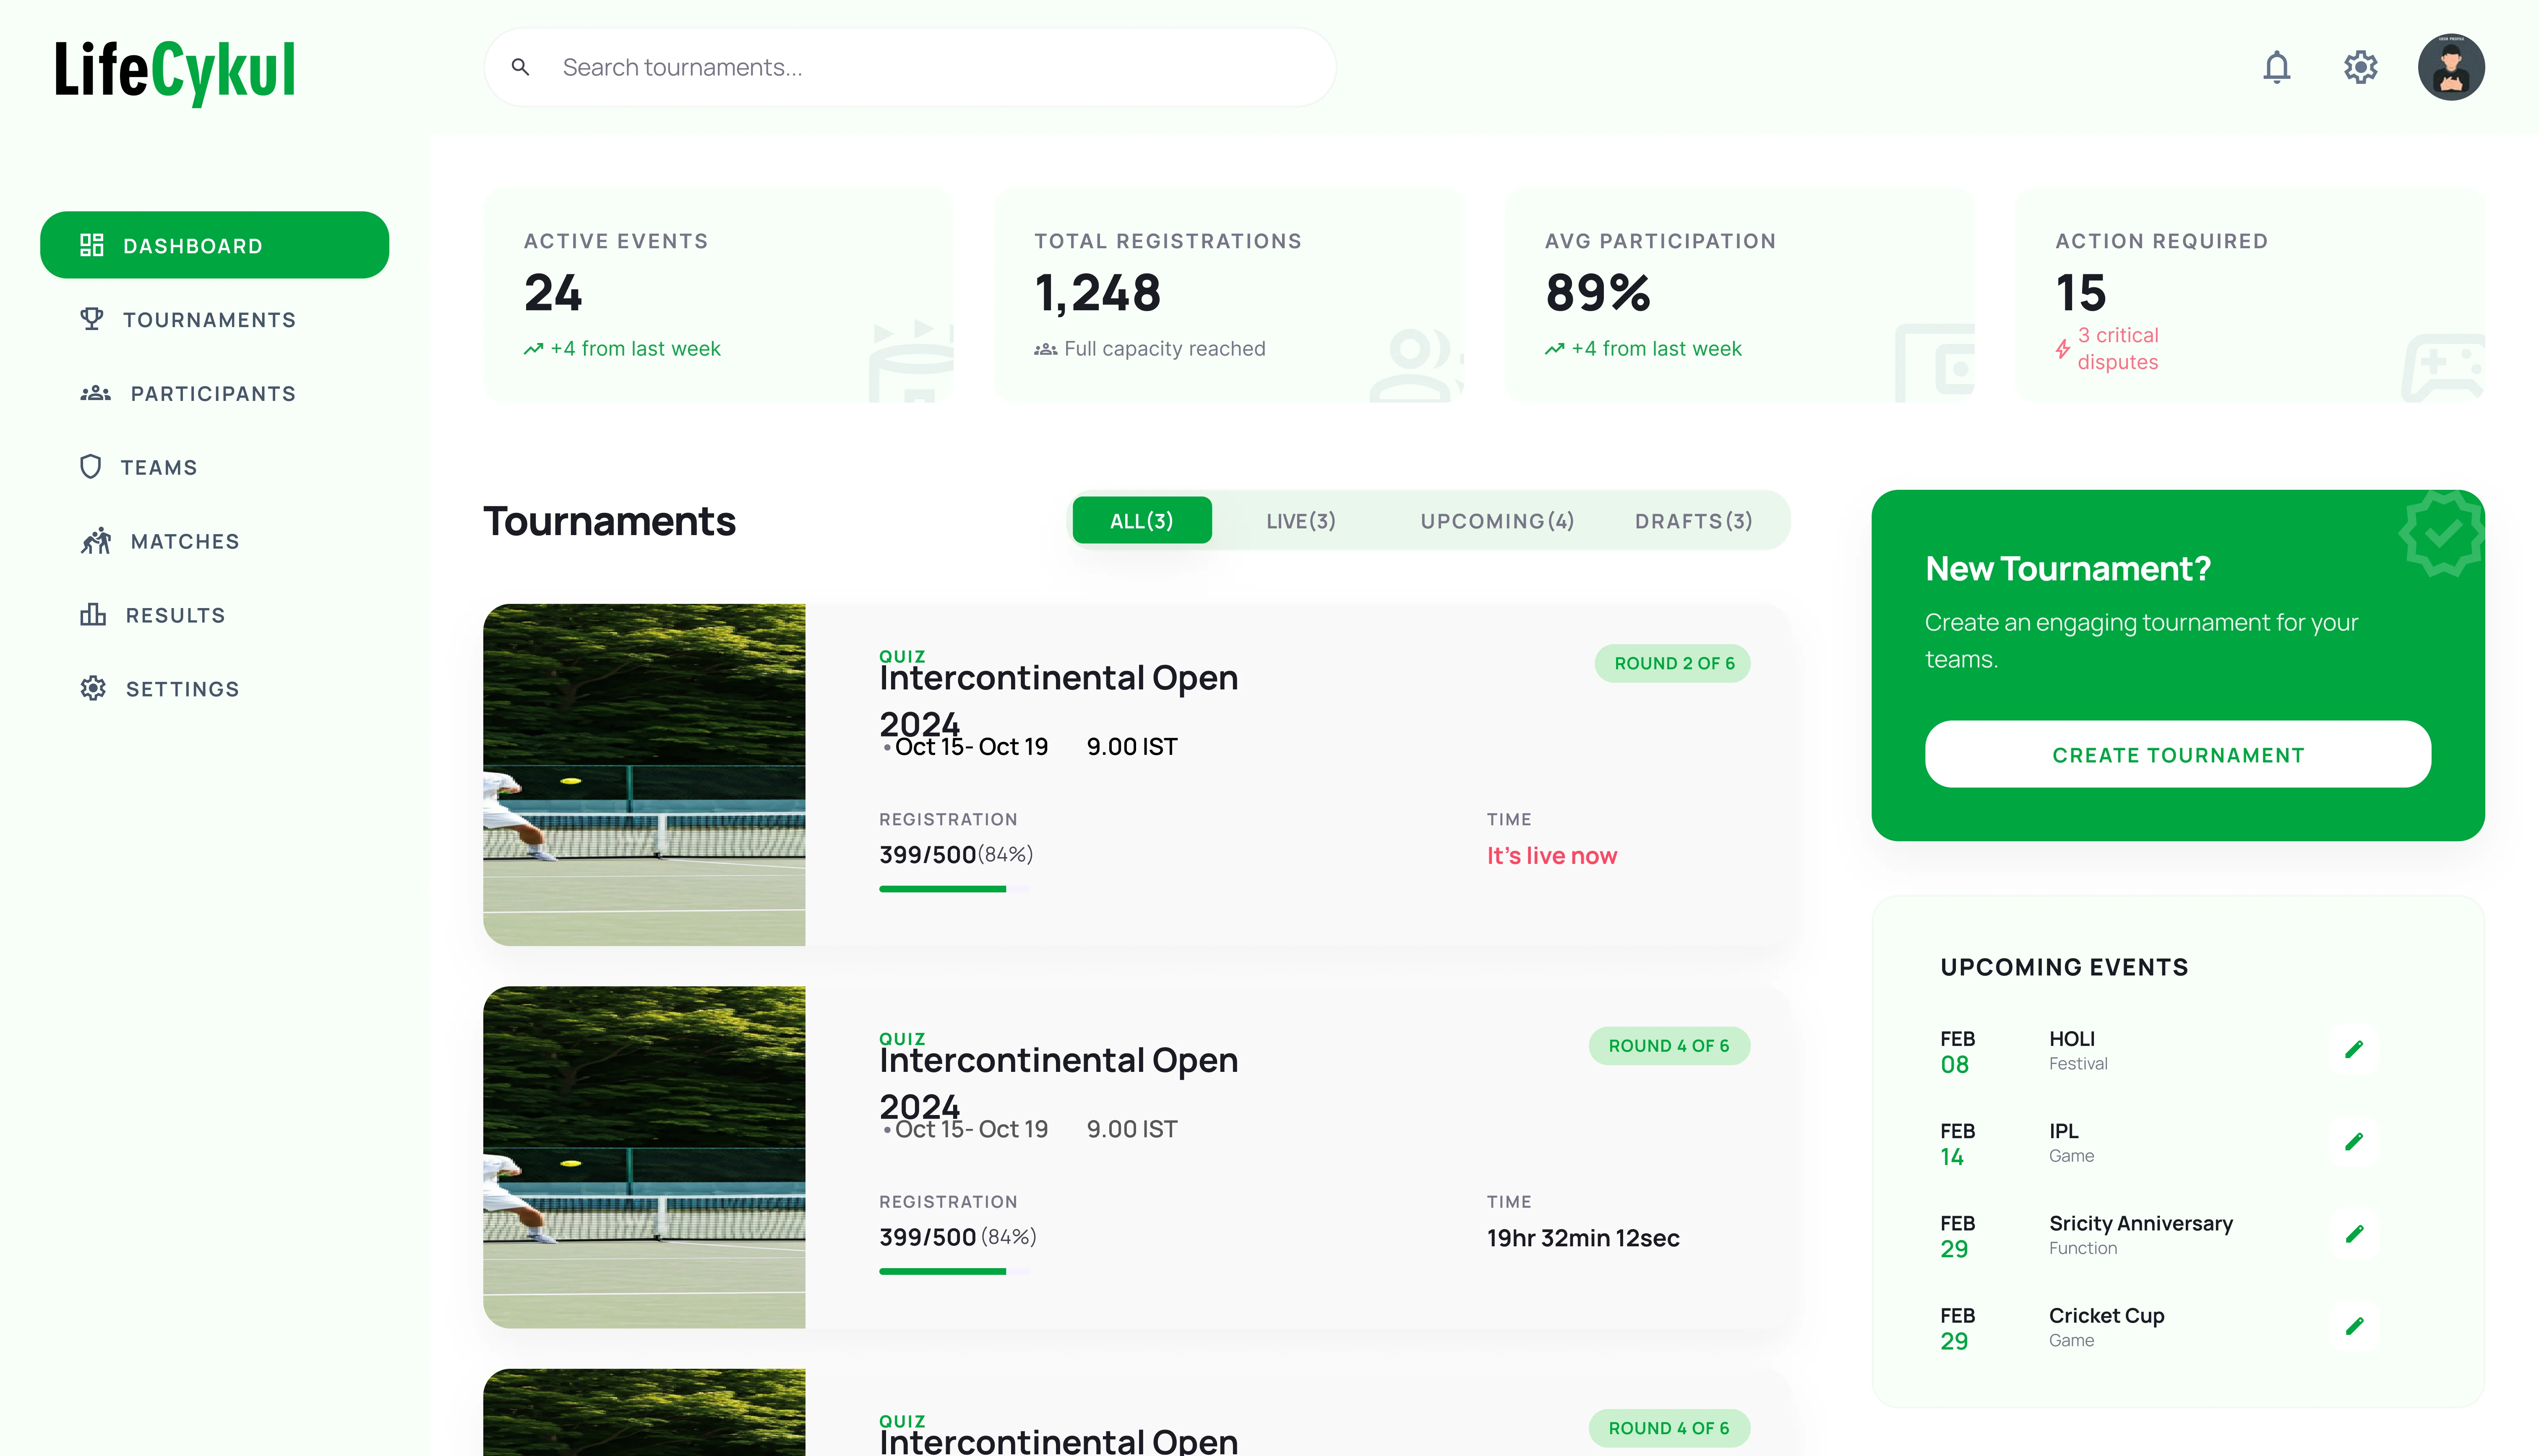
Task: Click the search magnifier icon
Action: pyautogui.click(x=520, y=67)
